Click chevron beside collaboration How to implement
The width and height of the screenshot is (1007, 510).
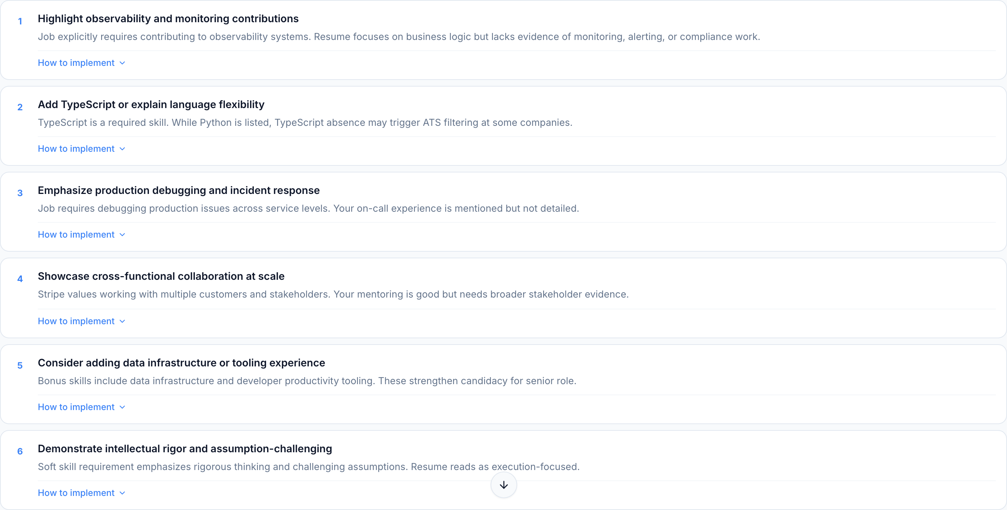click(x=122, y=321)
